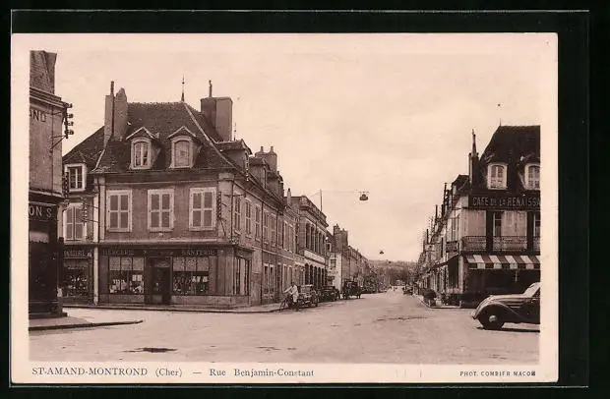
Task: Click the dormer window above the café sign
Action: tap(497, 176)
